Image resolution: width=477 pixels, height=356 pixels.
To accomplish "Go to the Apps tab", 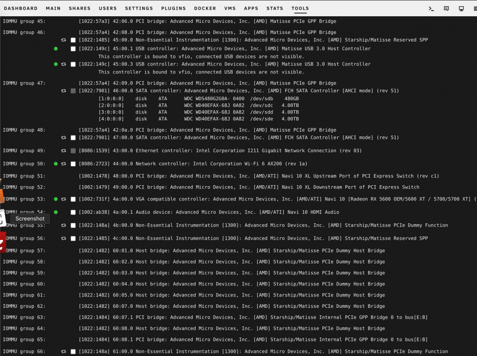I will pyautogui.click(x=251, y=9).
